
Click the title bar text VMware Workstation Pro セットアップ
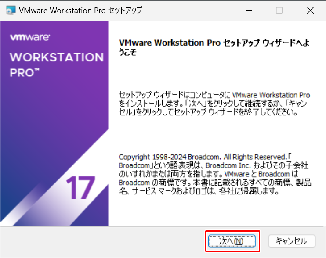[80, 11]
